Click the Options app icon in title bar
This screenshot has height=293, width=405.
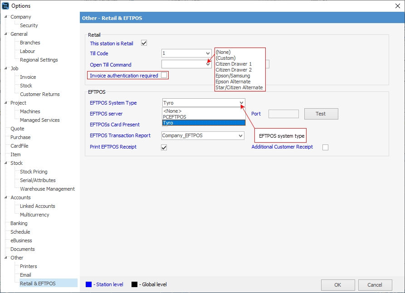coord(5,5)
